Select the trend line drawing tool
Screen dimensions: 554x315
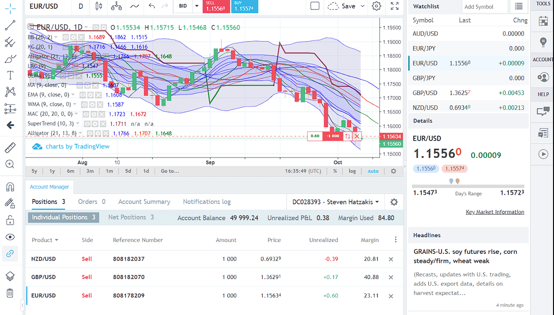coord(10,26)
